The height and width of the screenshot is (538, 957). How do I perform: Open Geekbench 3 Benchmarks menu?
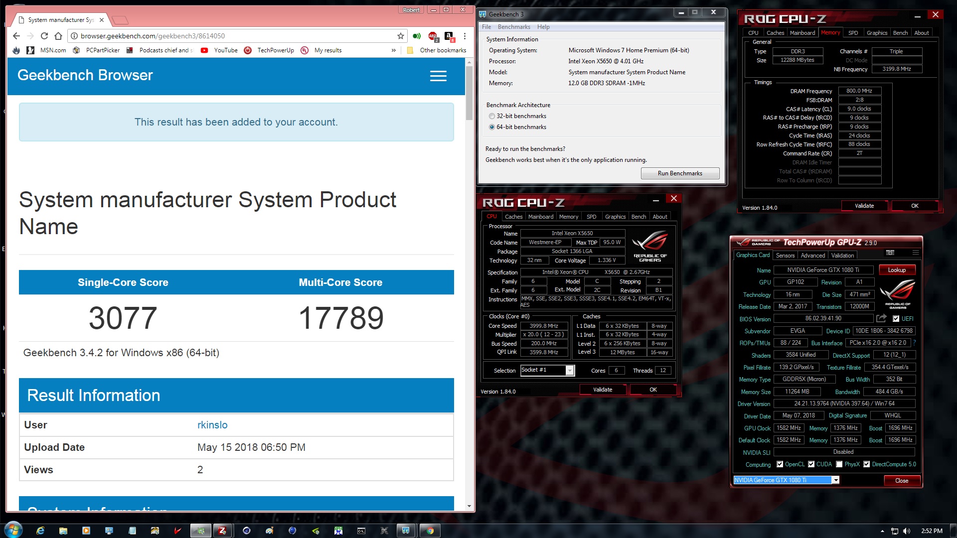(514, 27)
